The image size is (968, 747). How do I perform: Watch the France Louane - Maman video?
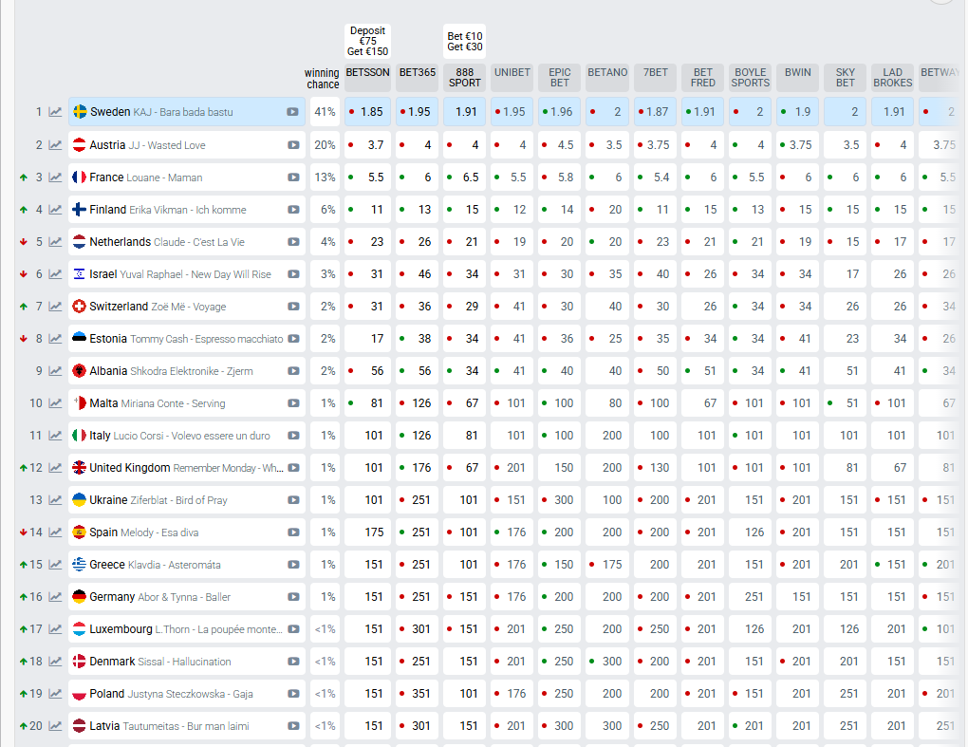293,177
